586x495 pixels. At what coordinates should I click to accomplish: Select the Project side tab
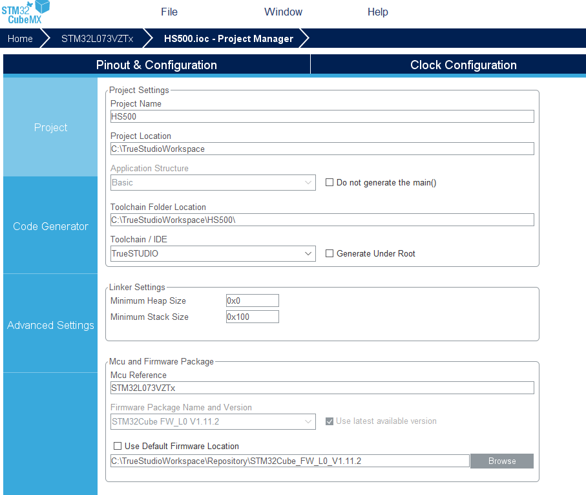[x=50, y=127]
